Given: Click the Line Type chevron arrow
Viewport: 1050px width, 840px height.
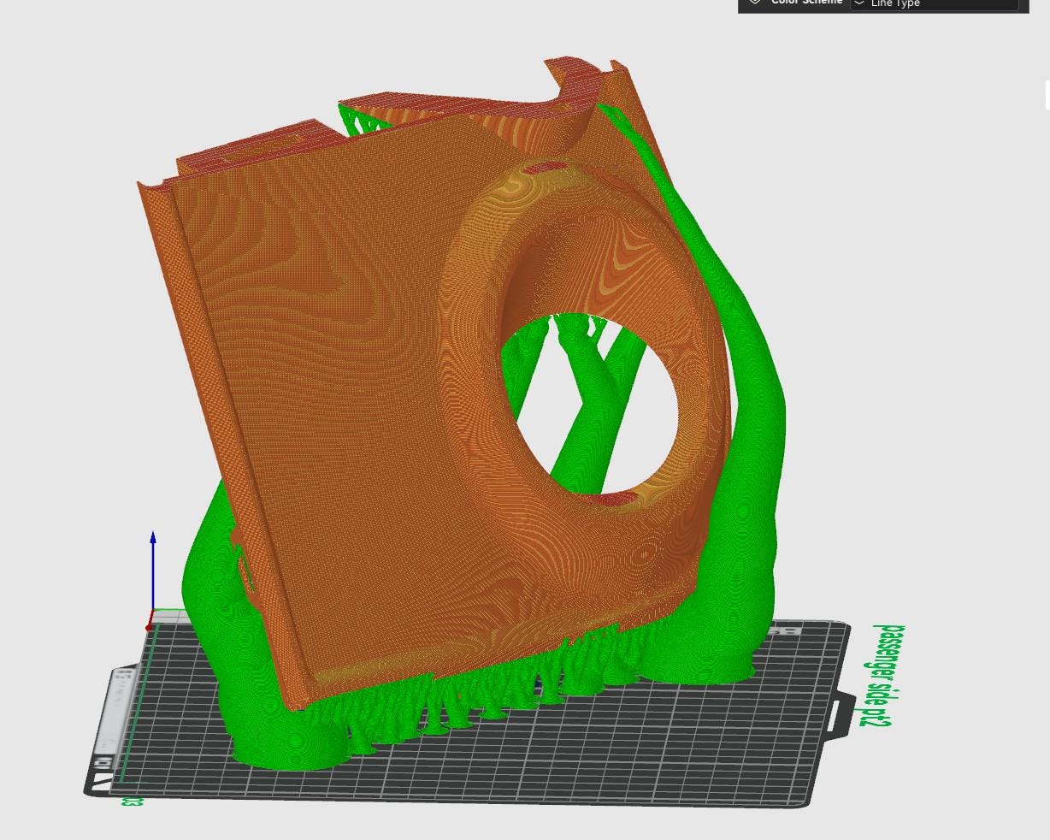Looking at the screenshot, I should click(858, 3).
